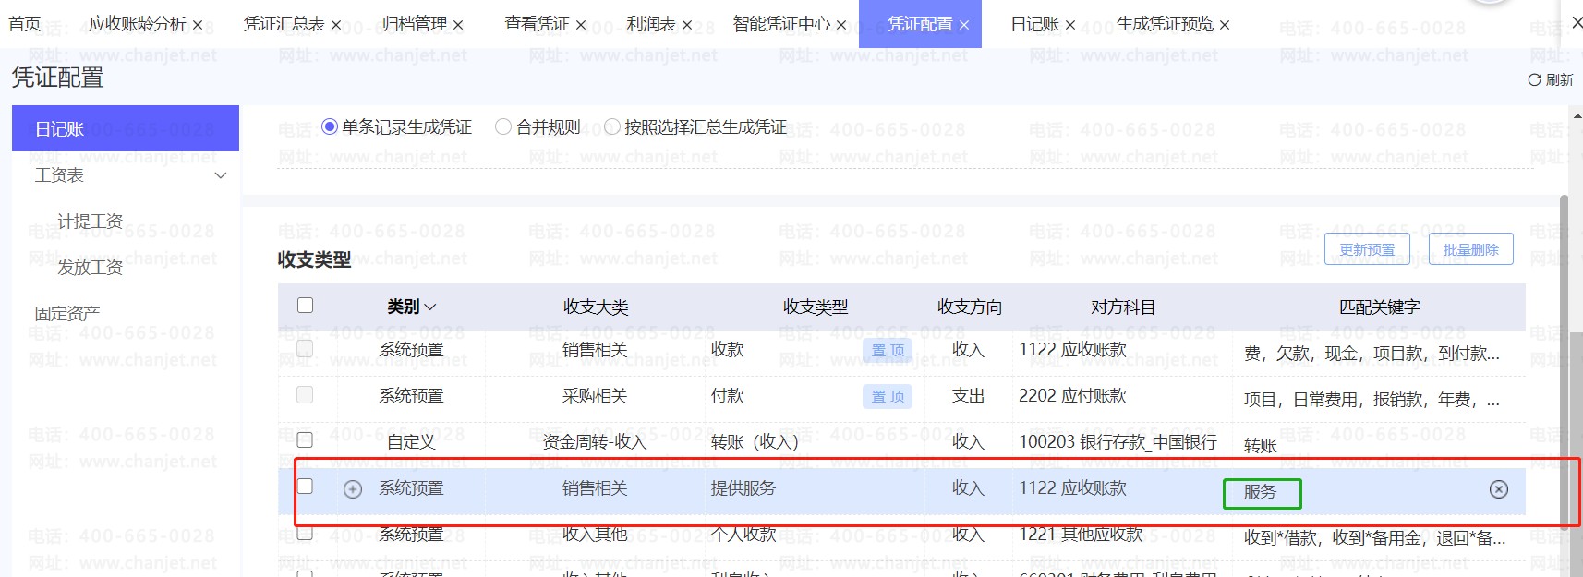Switch to the 智能凭证中心 tab
1583x577 pixels.
click(781, 24)
